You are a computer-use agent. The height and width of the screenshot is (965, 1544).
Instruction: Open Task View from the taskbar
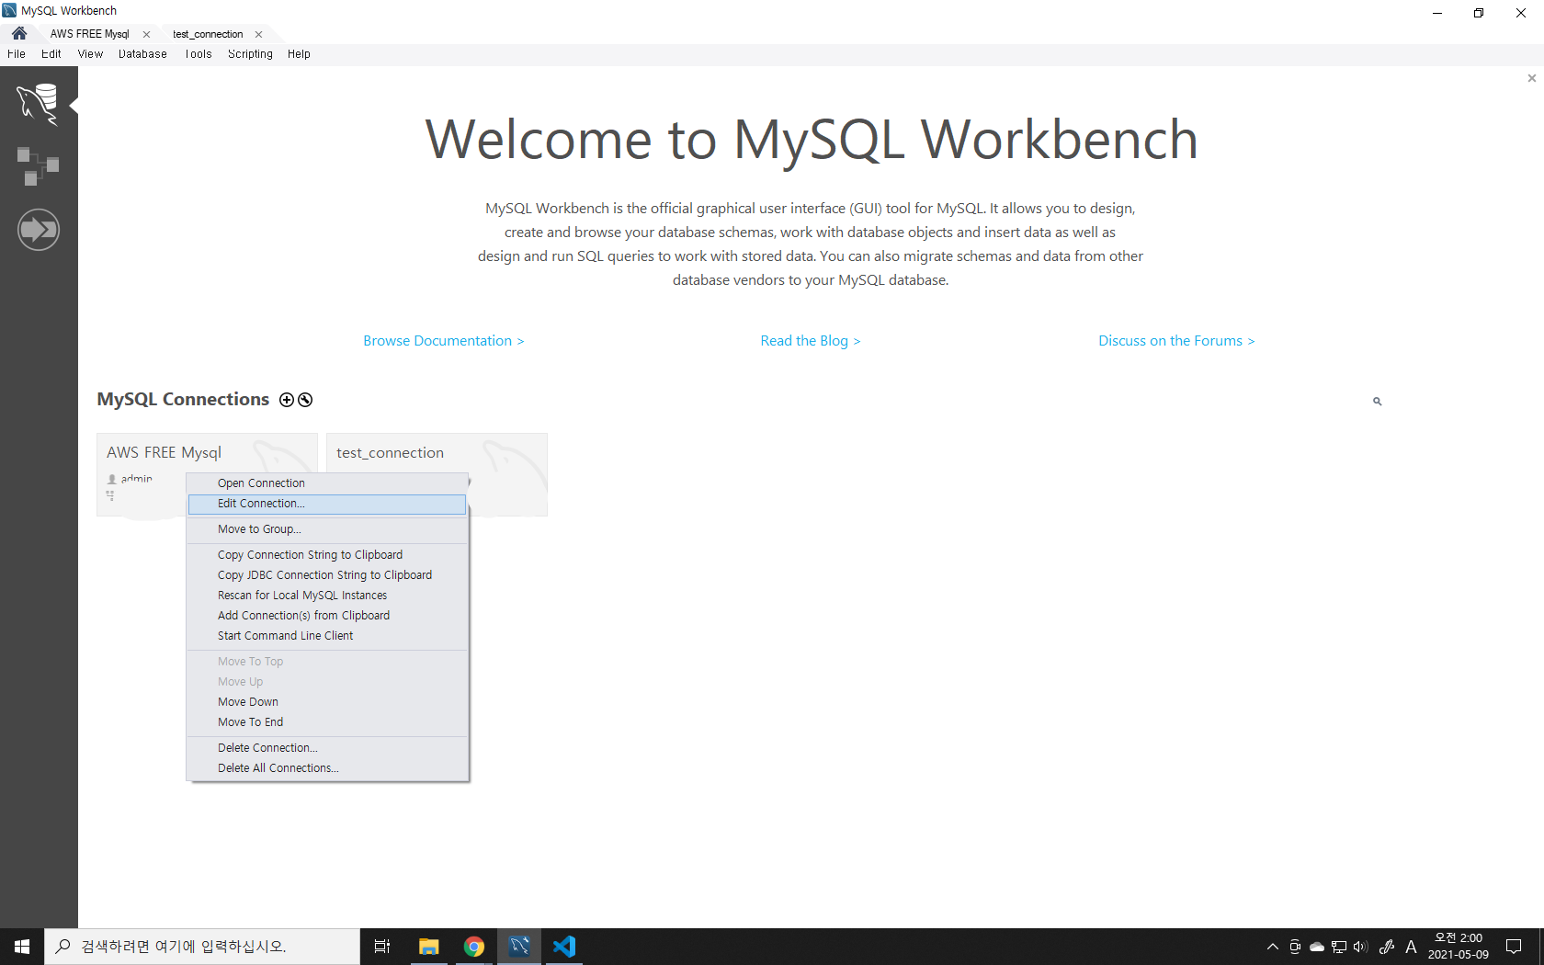coord(382,947)
